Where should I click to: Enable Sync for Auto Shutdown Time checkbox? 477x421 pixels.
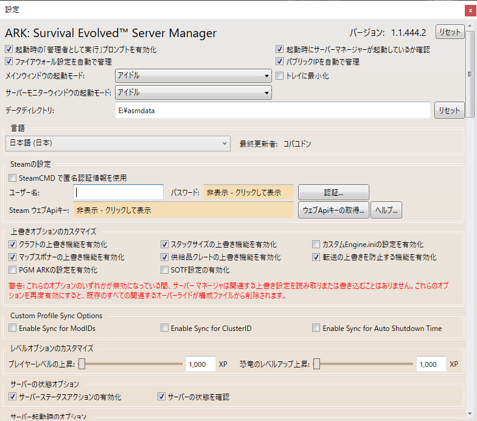tap(316, 328)
